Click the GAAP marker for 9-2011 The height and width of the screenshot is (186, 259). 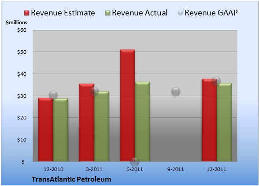click(176, 91)
